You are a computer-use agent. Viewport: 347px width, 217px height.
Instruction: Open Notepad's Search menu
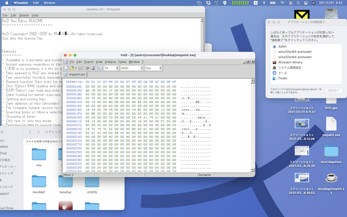24,16
